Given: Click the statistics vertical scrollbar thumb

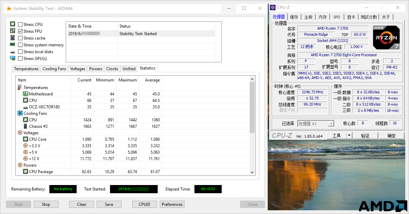Looking at the screenshot, I should pyautogui.click(x=252, y=107).
